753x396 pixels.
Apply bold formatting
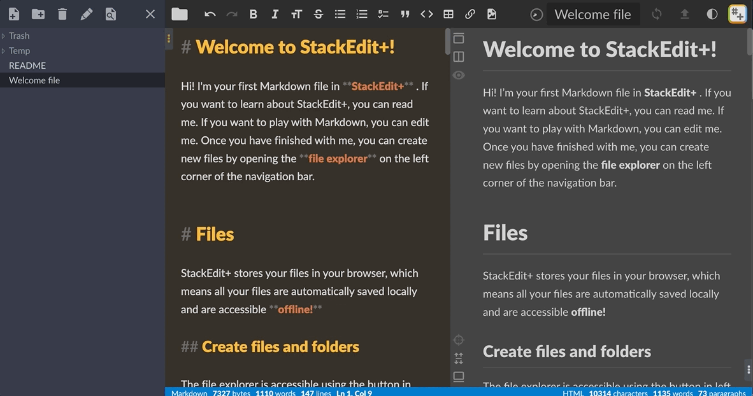click(x=253, y=14)
